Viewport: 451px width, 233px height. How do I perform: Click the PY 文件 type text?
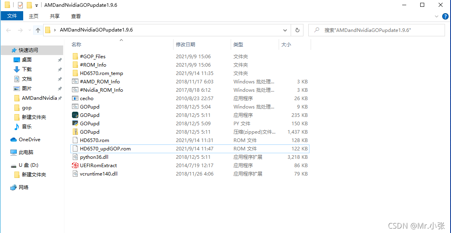point(241,124)
